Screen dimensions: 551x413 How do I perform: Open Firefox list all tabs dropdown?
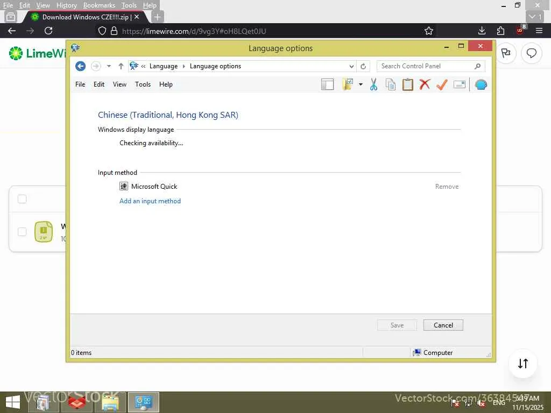click(x=535, y=17)
